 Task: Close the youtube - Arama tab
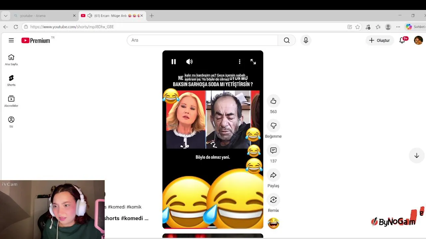coord(74,16)
